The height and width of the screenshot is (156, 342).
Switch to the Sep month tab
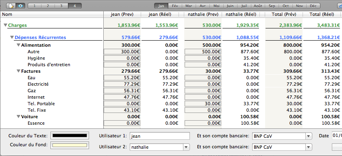click(272, 6)
